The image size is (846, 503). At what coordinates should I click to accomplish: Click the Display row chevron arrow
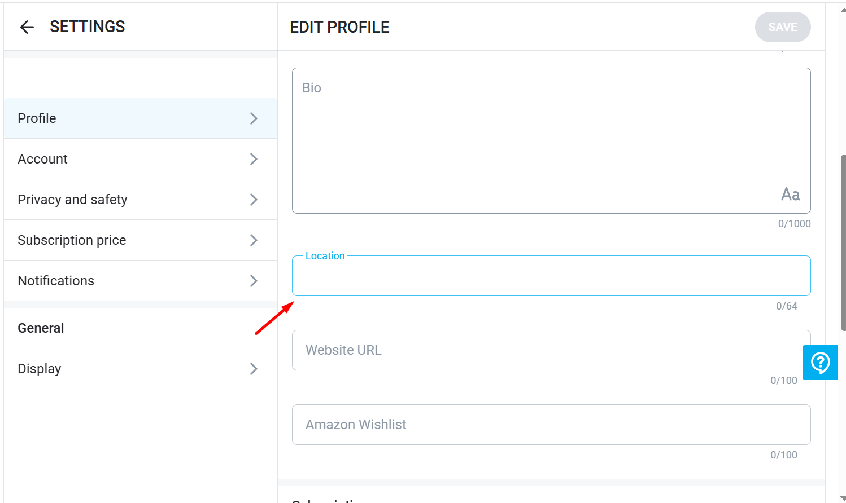(x=254, y=369)
